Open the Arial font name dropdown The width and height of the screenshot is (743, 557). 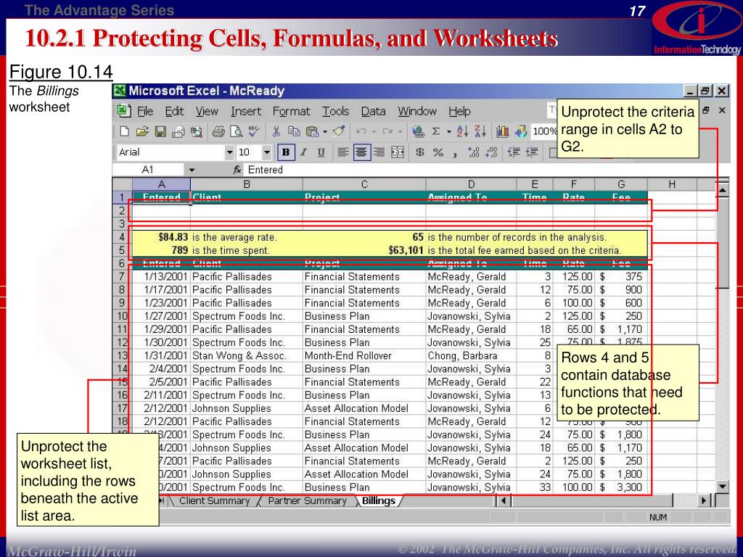pyautogui.click(x=230, y=152)
